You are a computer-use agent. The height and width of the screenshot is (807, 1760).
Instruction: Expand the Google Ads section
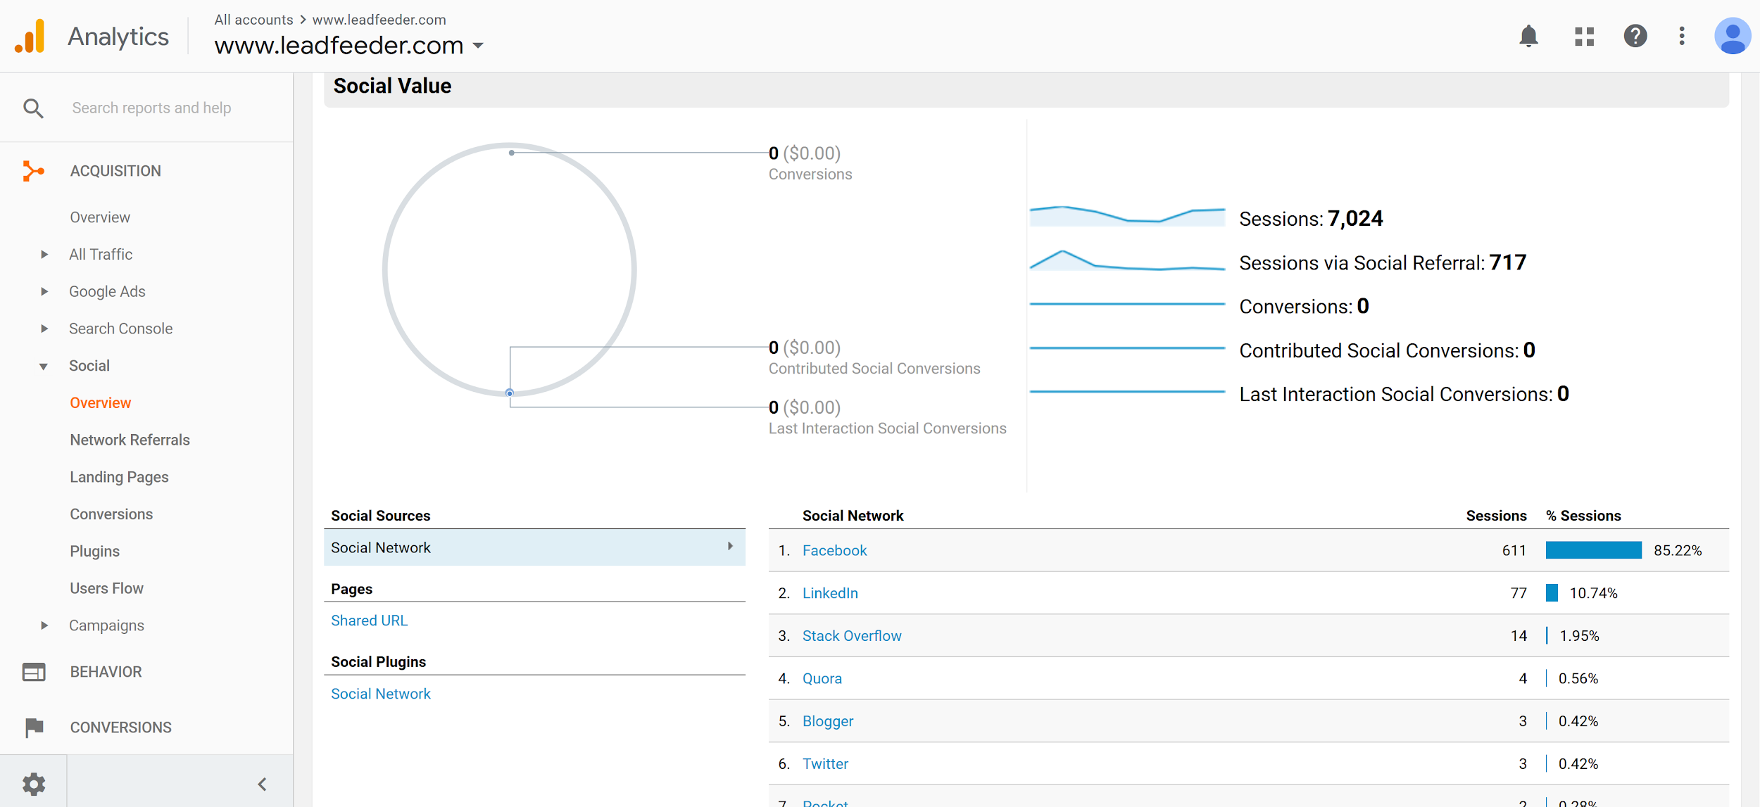tap(44, 291)
